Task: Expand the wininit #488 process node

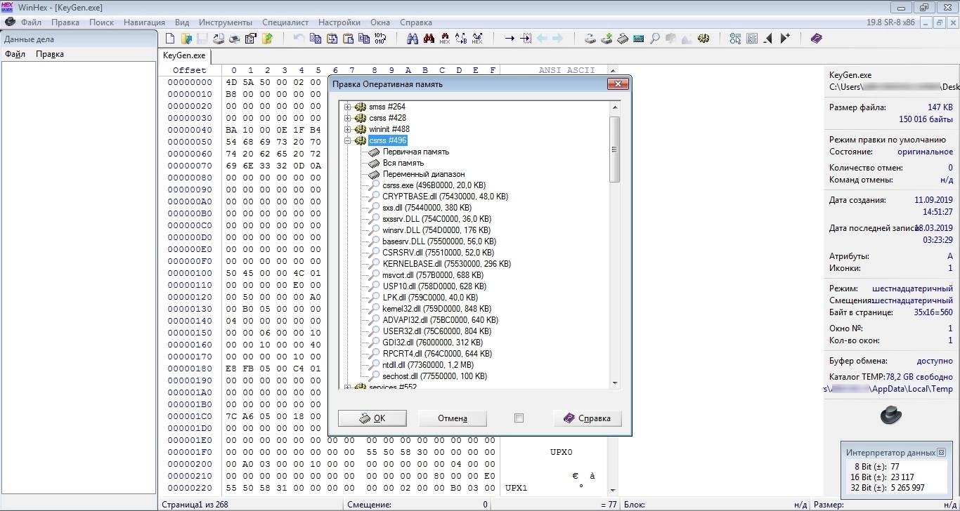Action: pos(347,129)
